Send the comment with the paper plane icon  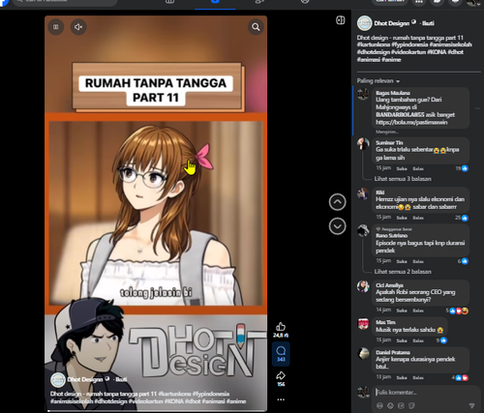(x=471, y=405)
